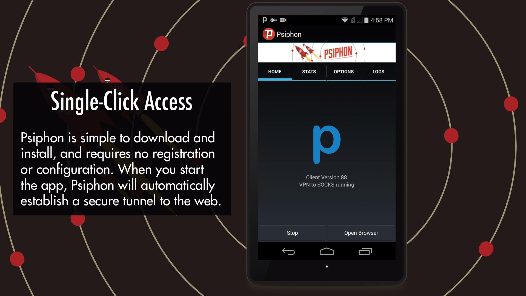Open the OPTIONS panel

344,72
